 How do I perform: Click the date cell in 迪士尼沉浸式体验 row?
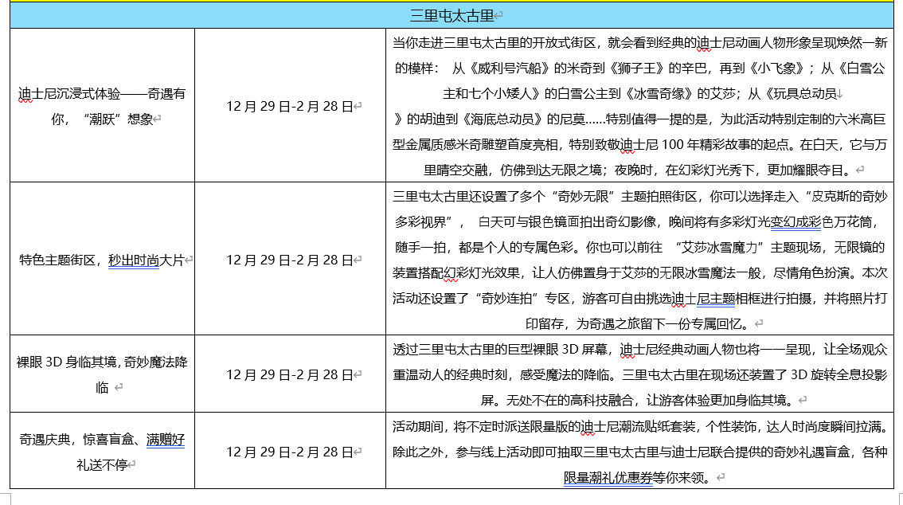click(291, 106)
